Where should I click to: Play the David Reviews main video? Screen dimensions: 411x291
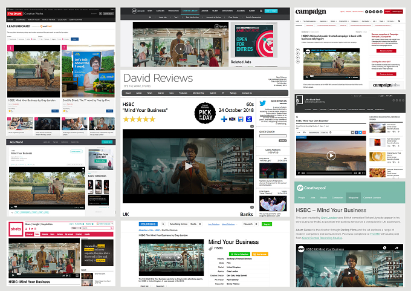pos(188,166)
